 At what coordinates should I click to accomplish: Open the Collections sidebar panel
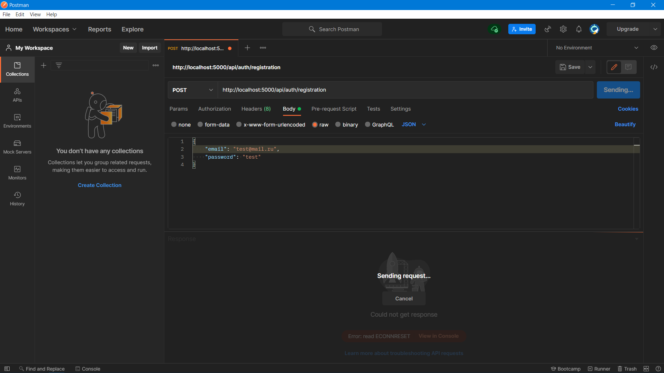17,69
